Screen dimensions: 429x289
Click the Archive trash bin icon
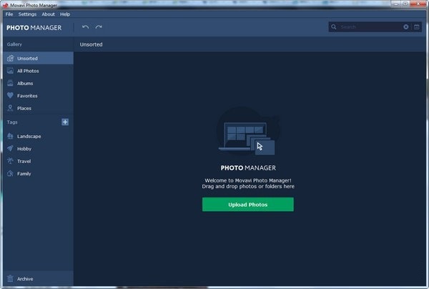click(11, 278)
